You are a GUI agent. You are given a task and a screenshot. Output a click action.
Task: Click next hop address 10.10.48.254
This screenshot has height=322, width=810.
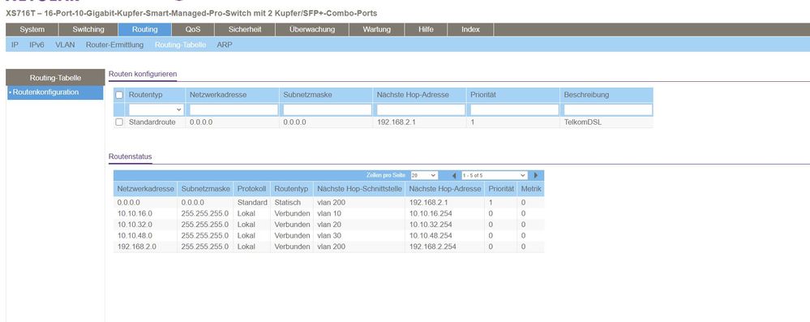coord(431,236)
